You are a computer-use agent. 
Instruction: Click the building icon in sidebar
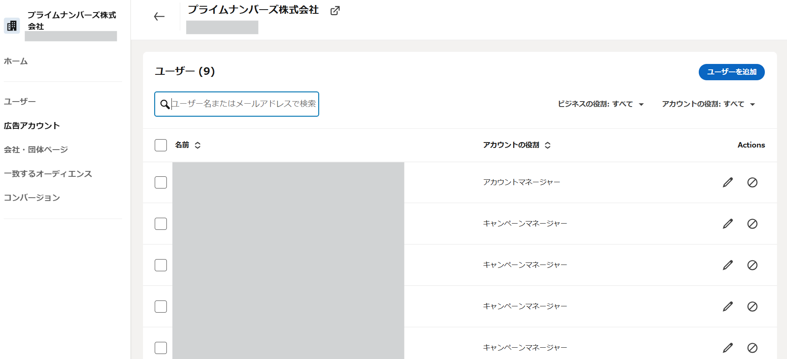pyautogui.click(x=12, y=26)
